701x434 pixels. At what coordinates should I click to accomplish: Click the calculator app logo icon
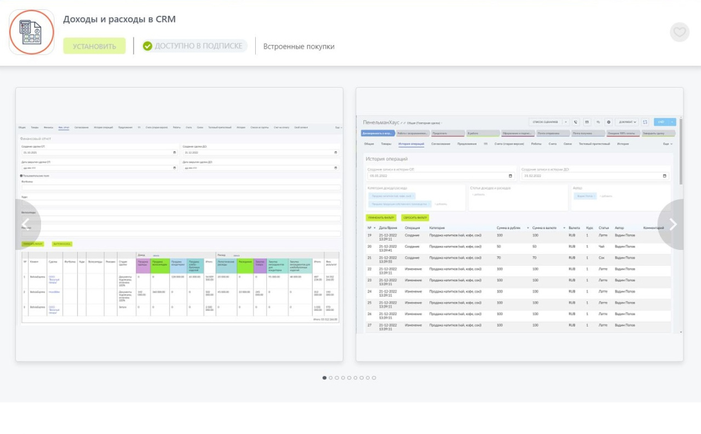[x=32, y=32]
